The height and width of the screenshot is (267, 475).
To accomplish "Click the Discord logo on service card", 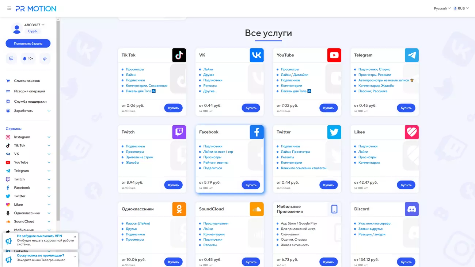I will pyautogui.click(x=411, y=209).
